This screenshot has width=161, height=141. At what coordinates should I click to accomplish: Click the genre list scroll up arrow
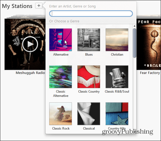(134, 26)
